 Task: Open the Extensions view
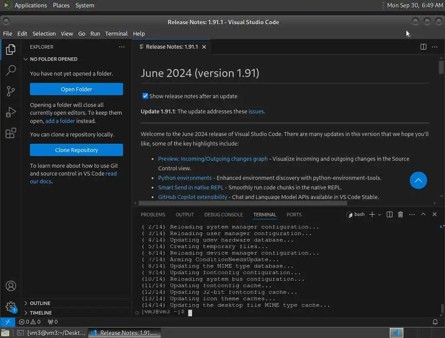[10, 133]
